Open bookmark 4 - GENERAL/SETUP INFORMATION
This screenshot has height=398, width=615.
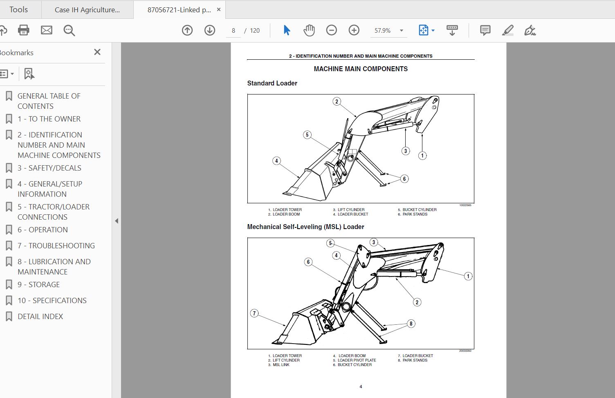(x=50, y=189)
